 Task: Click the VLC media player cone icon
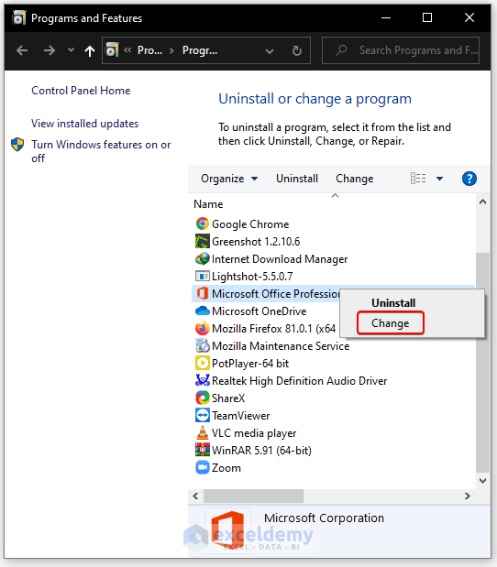click(x=203, y=432)
